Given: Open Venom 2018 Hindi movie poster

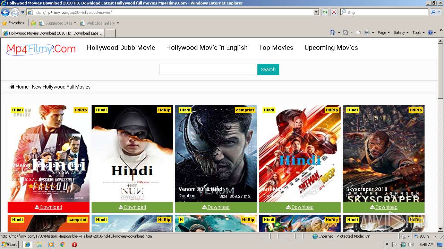Looking at the screenshot, I should click(x=216, y=154).
